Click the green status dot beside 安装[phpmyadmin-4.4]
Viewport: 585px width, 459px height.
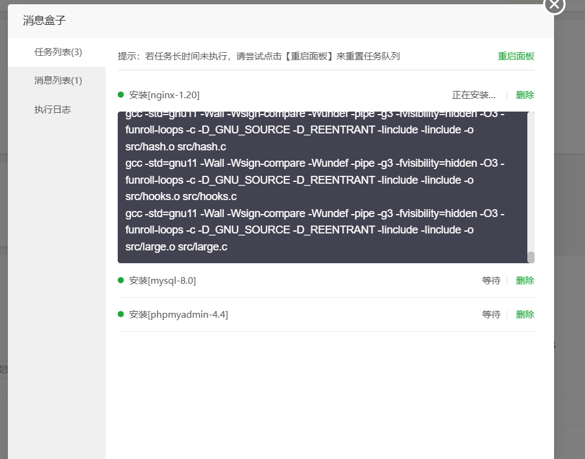121,314
